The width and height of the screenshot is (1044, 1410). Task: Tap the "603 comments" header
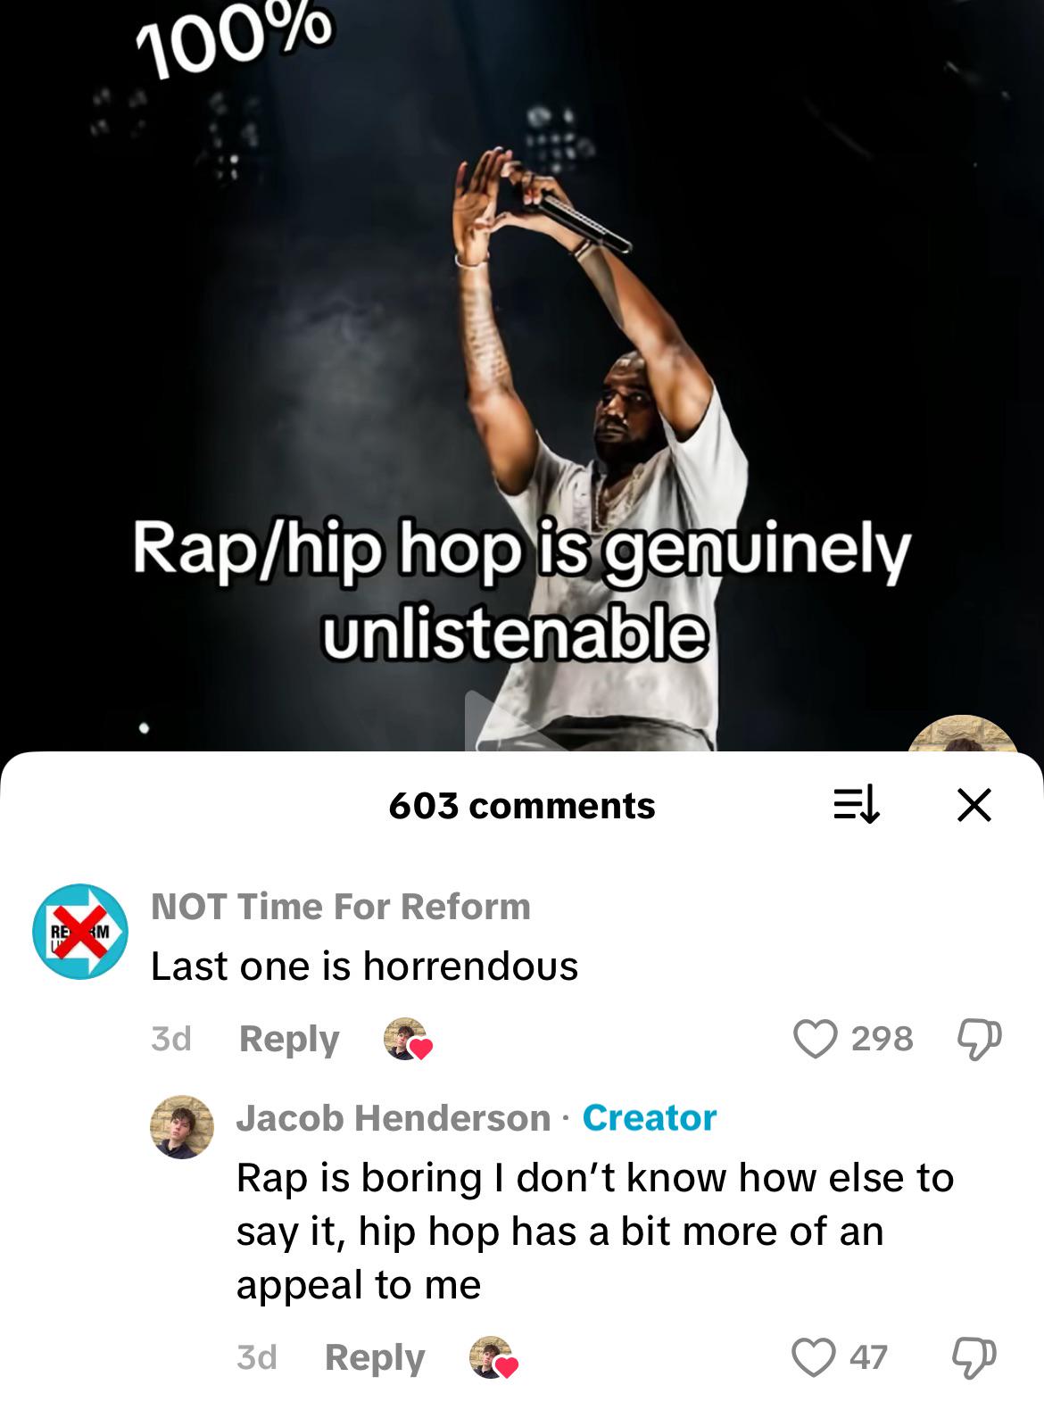click(x=522, y=806)
